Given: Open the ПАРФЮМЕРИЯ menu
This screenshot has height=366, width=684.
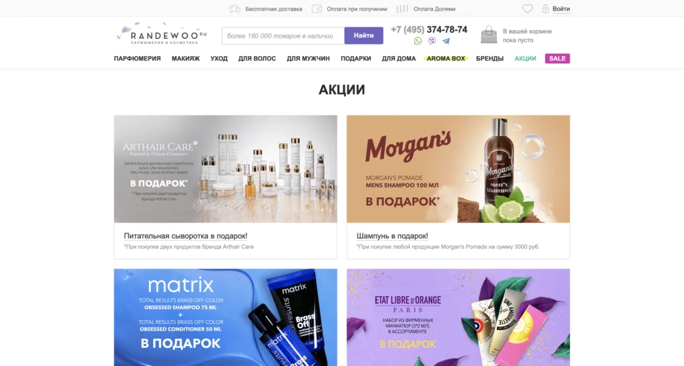Looking at the screenshot, I should pyautogui.click(x=138, y=58).
